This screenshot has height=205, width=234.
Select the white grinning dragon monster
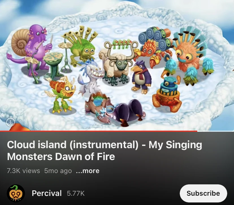[90, 78]
